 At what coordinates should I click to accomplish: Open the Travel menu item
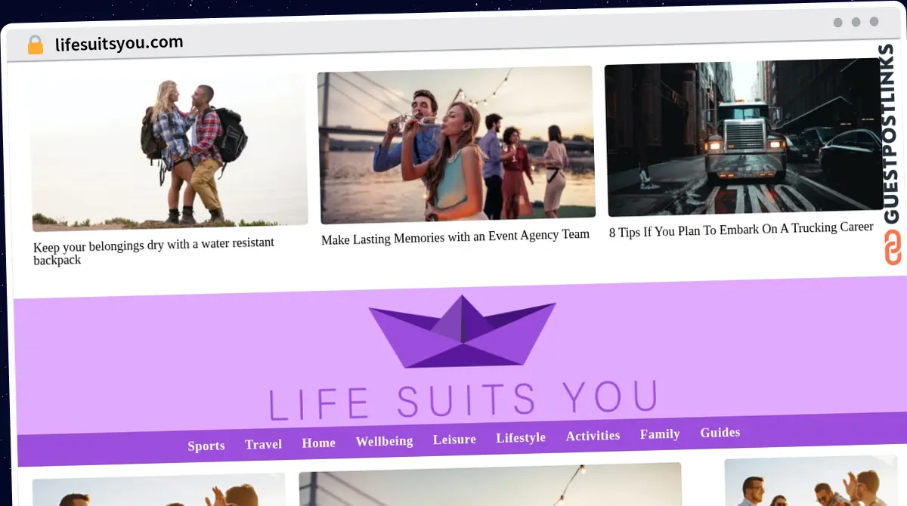pyautogui.click(x=263, y=444)
